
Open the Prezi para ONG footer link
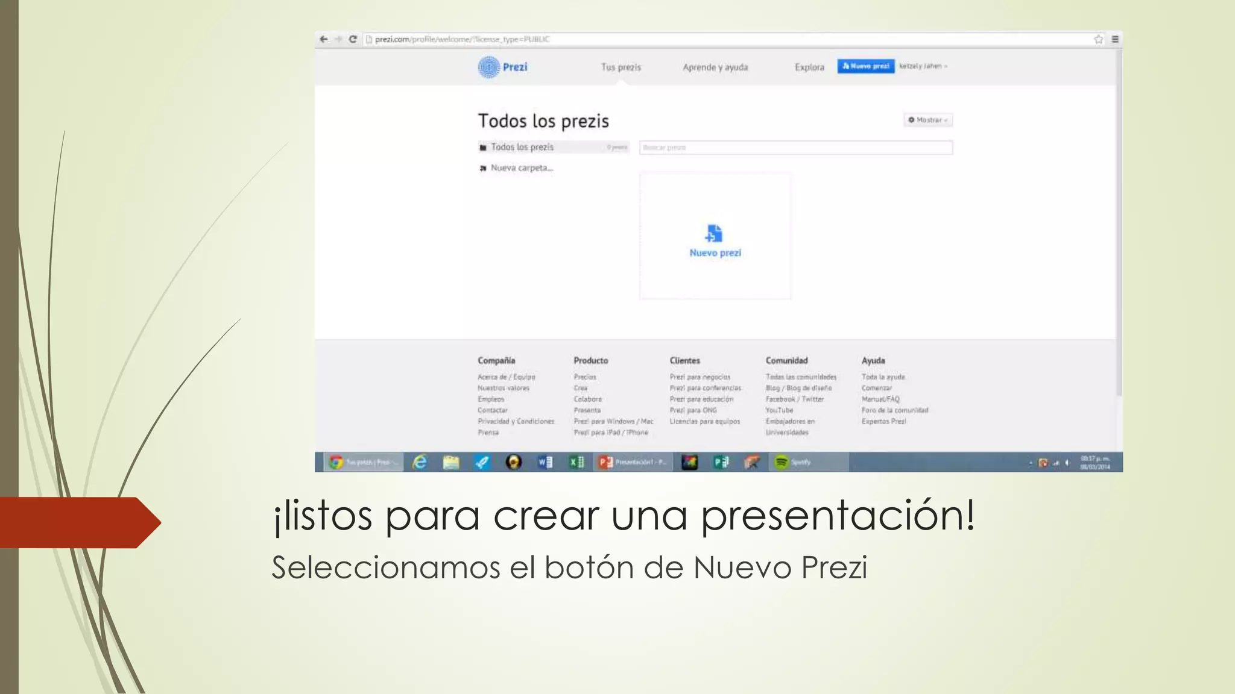[x=693, y=410]
